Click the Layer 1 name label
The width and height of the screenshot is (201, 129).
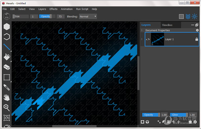point(169,39)
